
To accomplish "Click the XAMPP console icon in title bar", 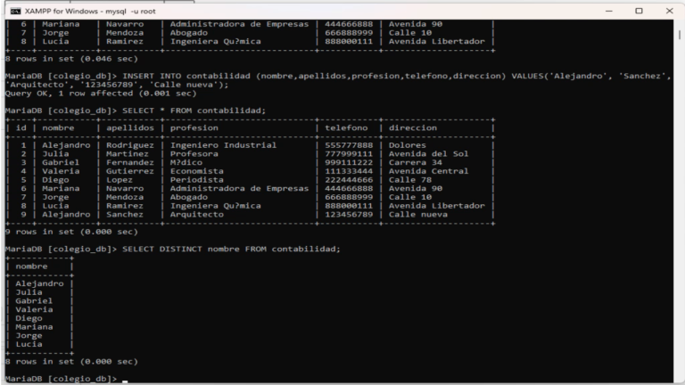I will point(15,11).
